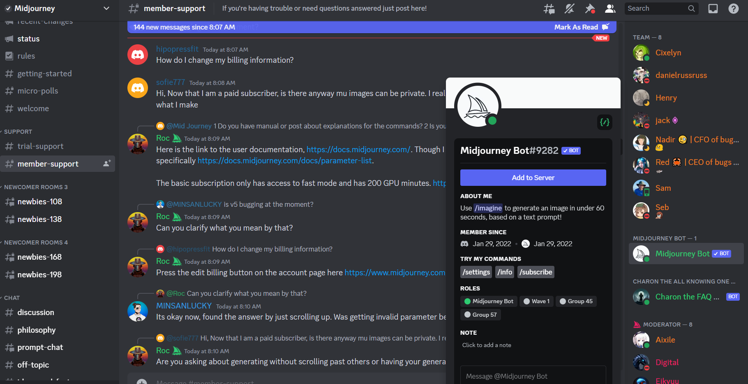This screenshot has width=748, height=384.
Task: Open Midjourney server dropdown menu
Action: point(106,8)
